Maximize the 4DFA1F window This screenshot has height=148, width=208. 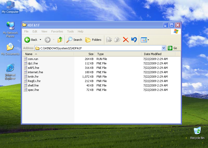172,25
